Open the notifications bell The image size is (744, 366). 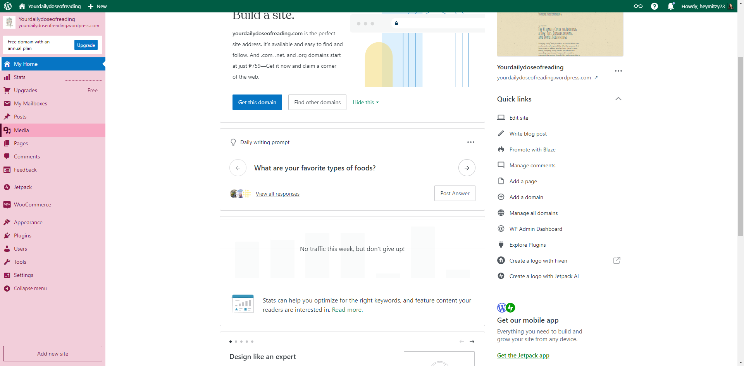click(x=671, y=6)
